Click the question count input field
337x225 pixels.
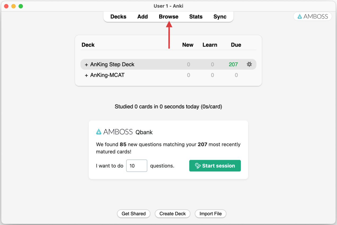click(x=137, y=166)
